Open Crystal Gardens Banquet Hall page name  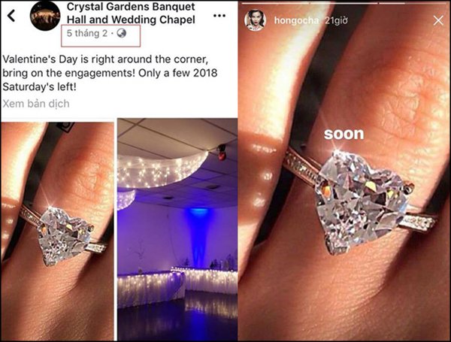pos(131,13)
